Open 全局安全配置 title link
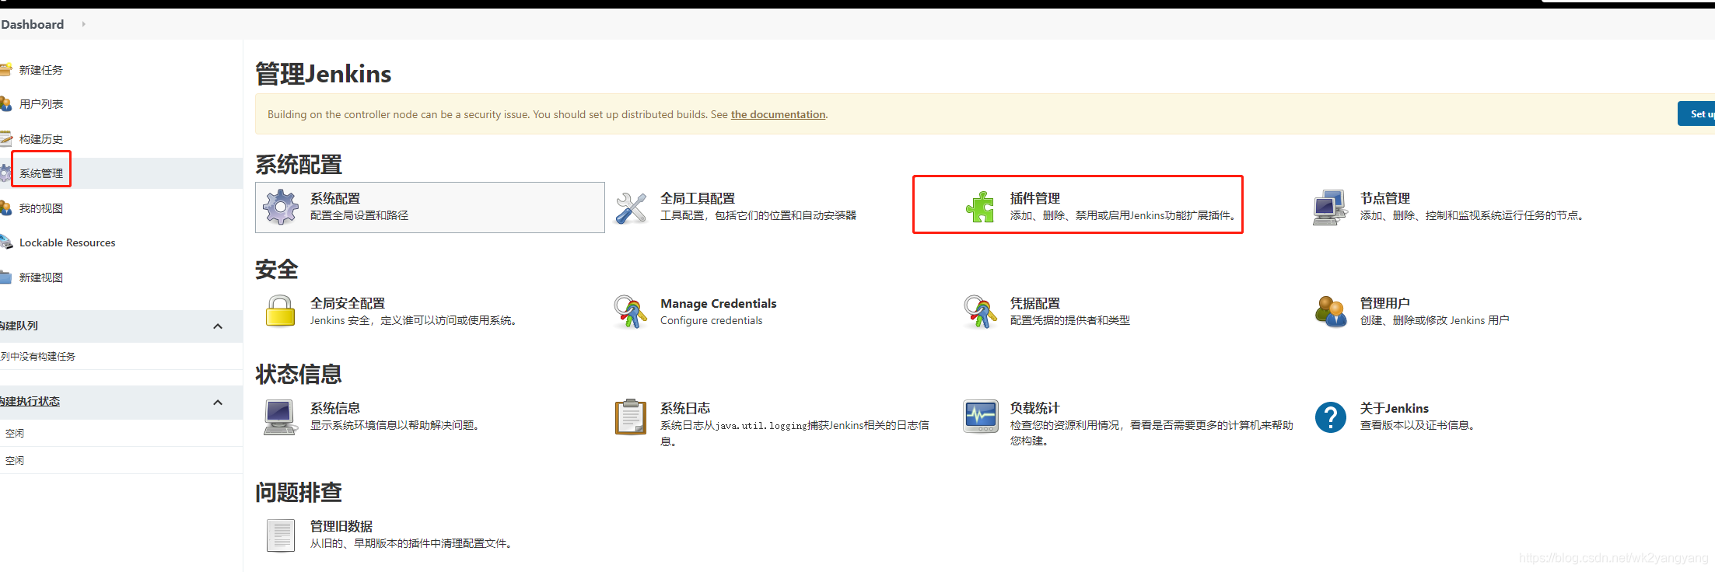Image resolution: width=1715 pixels, height=572 pixels. click(x=348, y=303)
